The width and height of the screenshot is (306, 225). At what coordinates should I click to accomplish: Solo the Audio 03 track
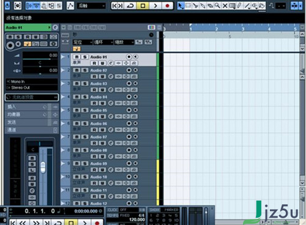tap(85, 84)
